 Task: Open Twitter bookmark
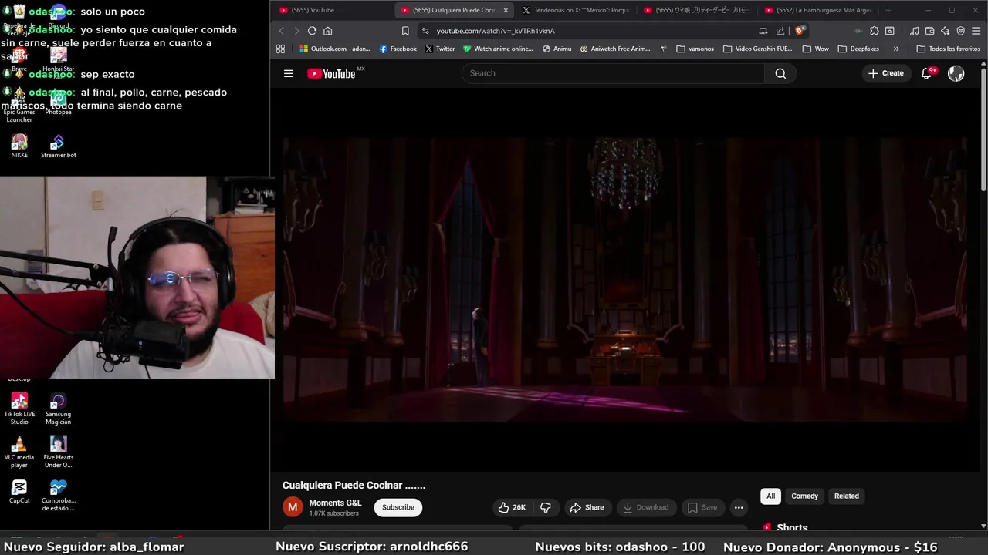pos(440,49)
